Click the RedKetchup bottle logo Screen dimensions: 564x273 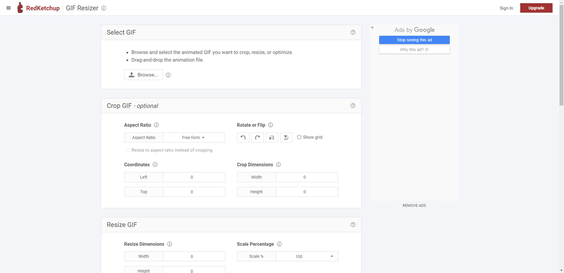pyautogui.click(x=20, y=8)
